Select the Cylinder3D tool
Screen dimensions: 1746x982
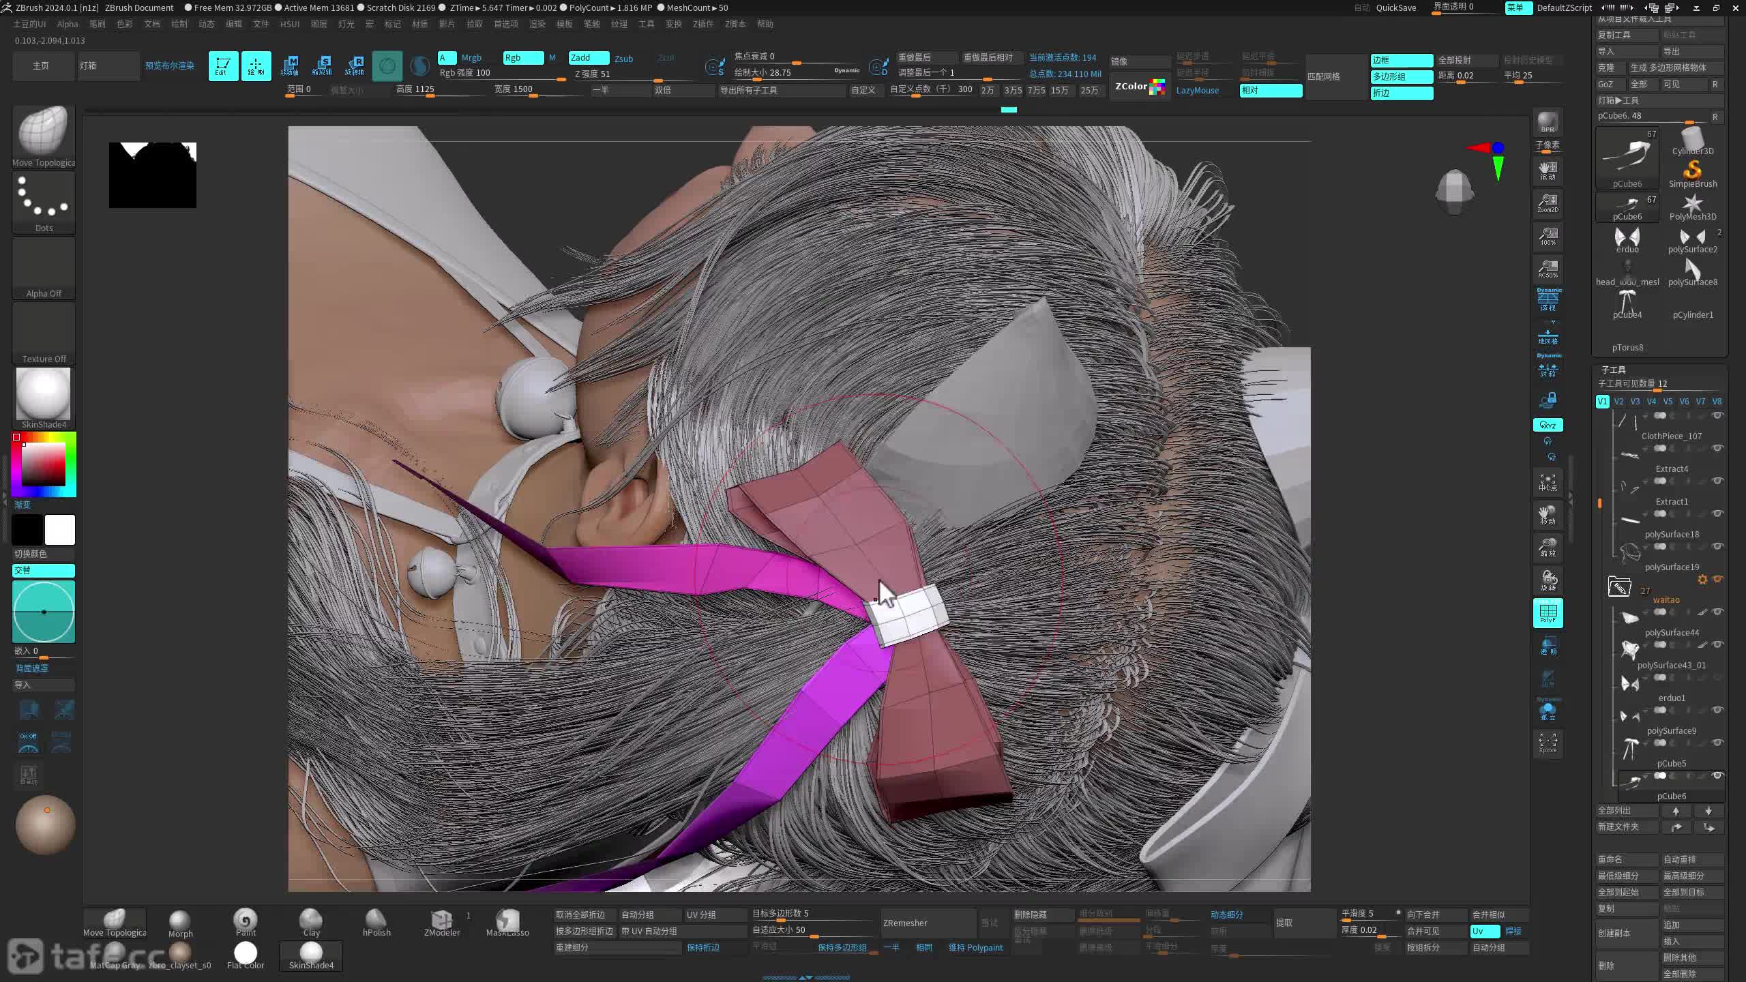[x=1693, y=141]
